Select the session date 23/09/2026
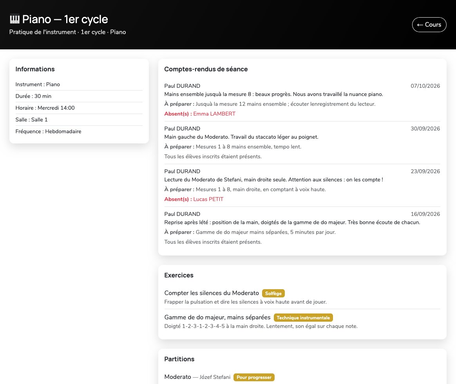The width and height of the screenshot is (456, 384). coord(425,171)
